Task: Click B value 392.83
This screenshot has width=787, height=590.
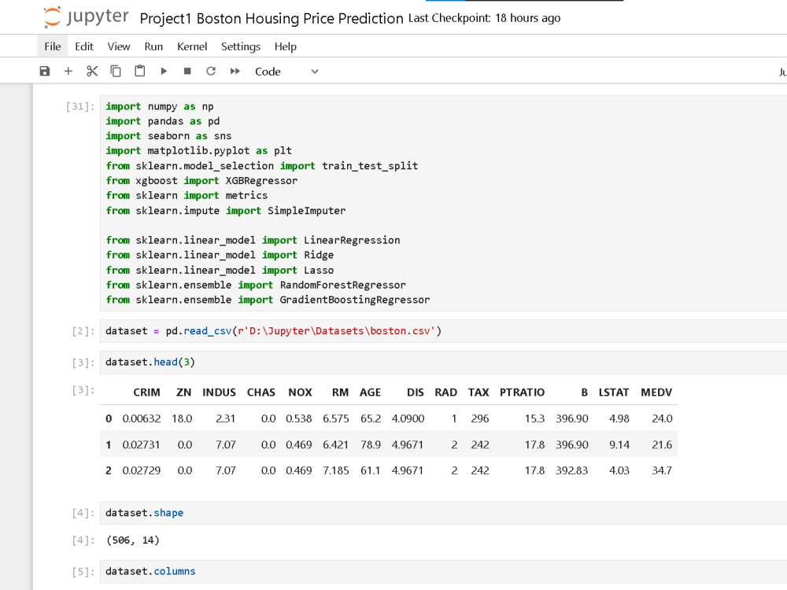Action: [x=571, y=470]
